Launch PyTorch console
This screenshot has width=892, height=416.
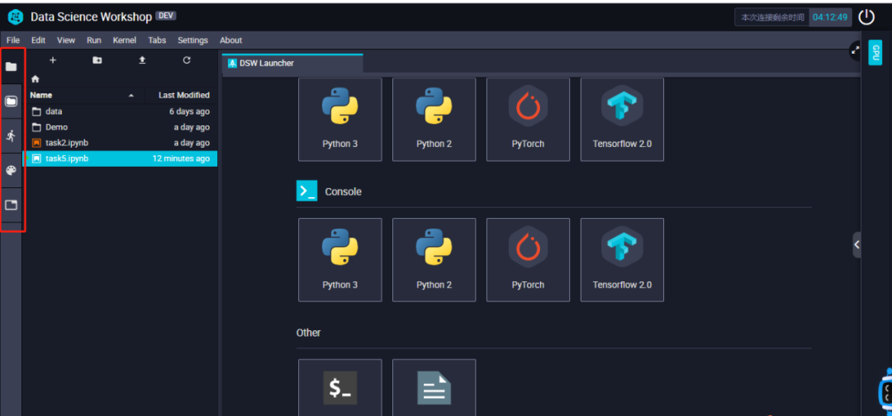point(528,260)
